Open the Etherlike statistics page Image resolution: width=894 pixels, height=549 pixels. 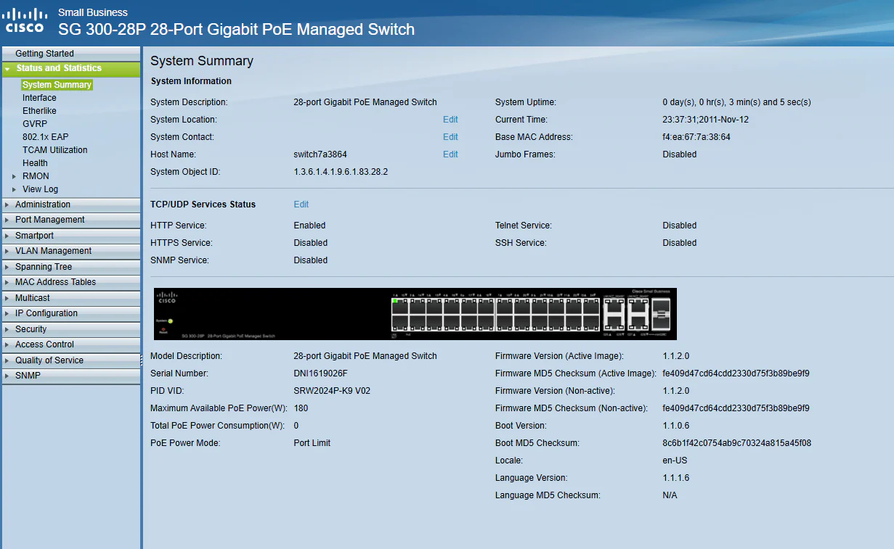(x=39, y=111)
